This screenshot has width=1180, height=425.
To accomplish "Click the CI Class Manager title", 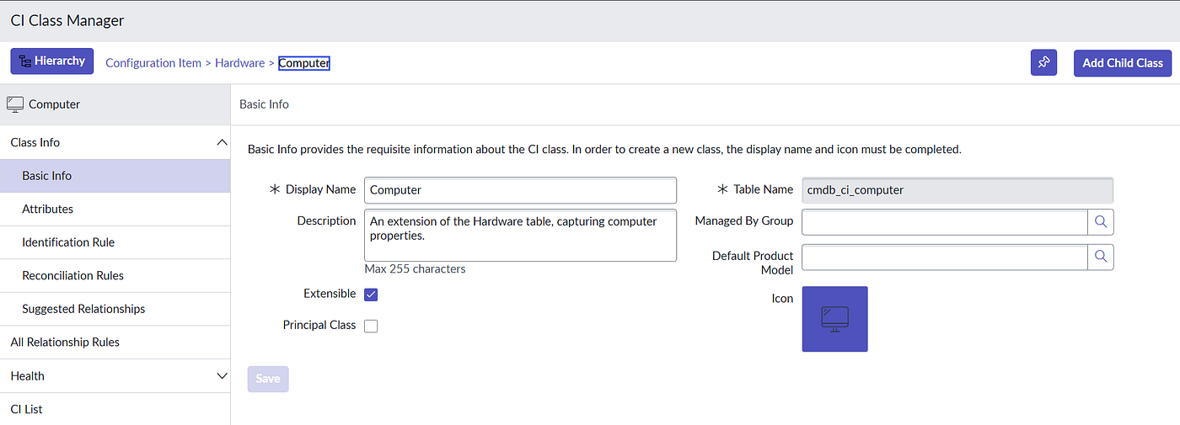I will [x=67, y=20].
